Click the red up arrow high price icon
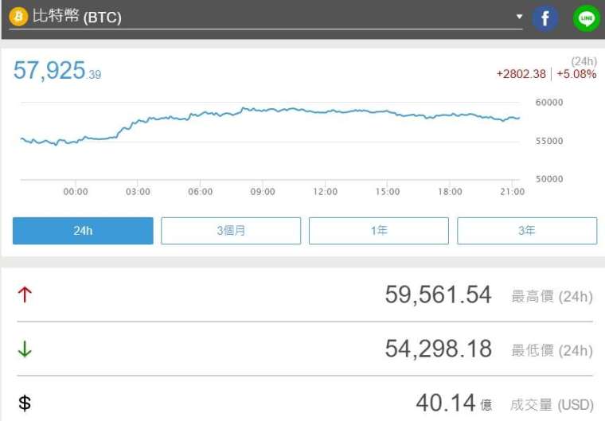Screen dimensions: 605x421 [x=25, y=294]
